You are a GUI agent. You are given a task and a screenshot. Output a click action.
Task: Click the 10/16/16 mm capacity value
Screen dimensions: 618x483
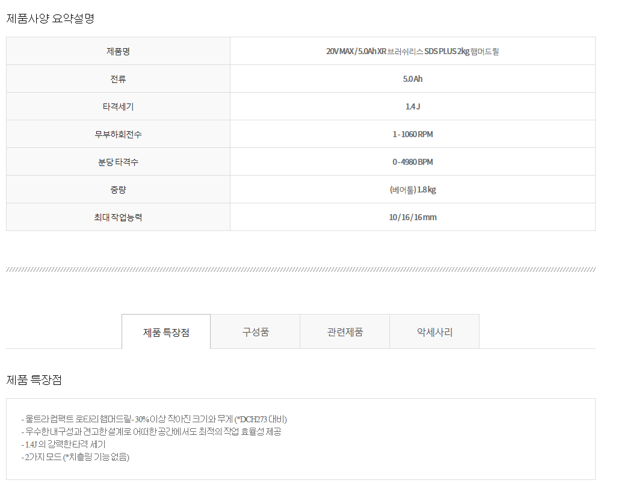point(412,217)
